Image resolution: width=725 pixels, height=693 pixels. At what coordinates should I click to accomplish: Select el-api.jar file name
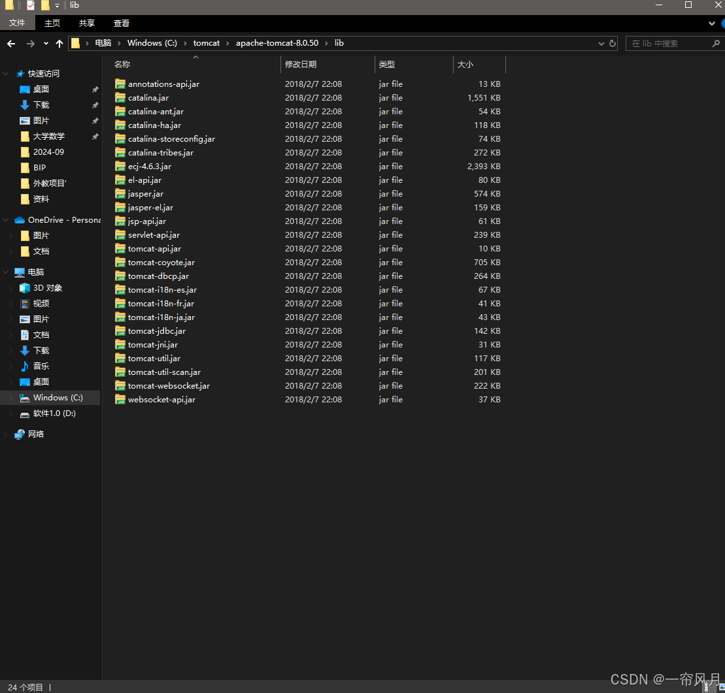[x=144, y=180]
